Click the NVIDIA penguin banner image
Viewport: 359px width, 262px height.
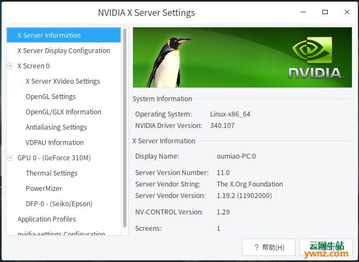(242, 57)
